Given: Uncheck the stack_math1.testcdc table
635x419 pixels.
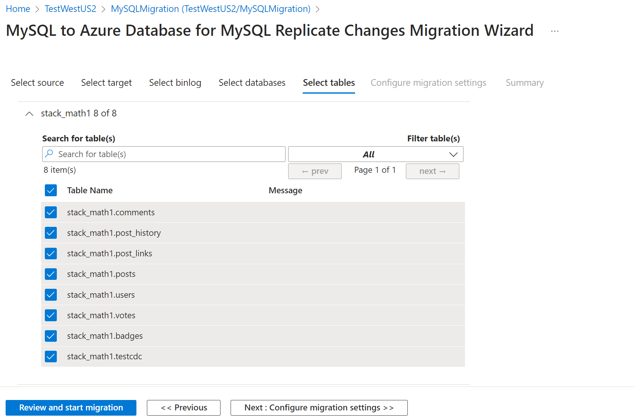Looking at the screenshot, I should pyautogui.click(x=51, y=356).
